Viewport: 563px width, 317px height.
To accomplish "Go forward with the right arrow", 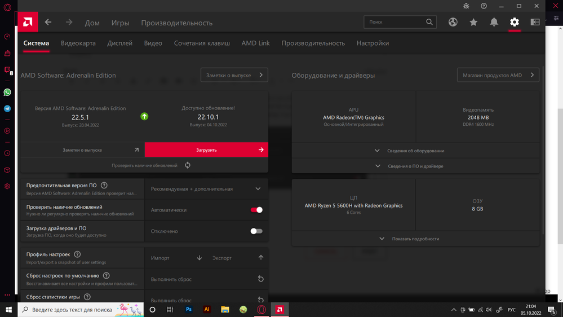I will 69,23.
